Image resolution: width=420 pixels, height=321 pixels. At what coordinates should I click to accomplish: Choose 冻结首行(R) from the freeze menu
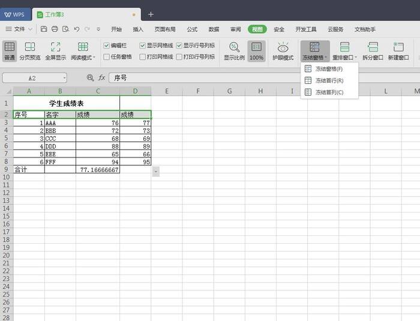(329, 80)
